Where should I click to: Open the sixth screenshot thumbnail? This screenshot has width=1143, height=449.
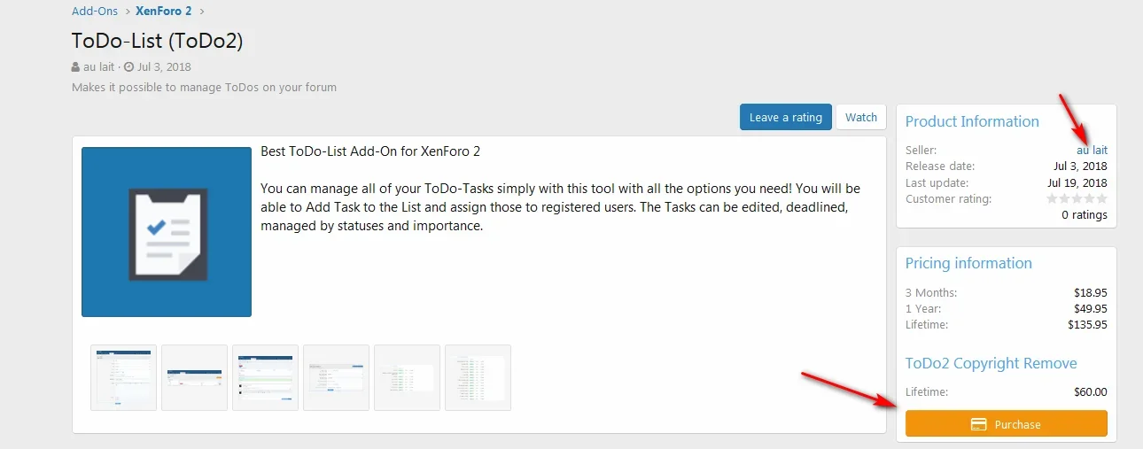click(478, 377)
